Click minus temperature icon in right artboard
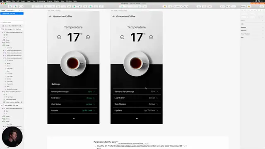The image size is (265, 149). (x=122, y=37)
